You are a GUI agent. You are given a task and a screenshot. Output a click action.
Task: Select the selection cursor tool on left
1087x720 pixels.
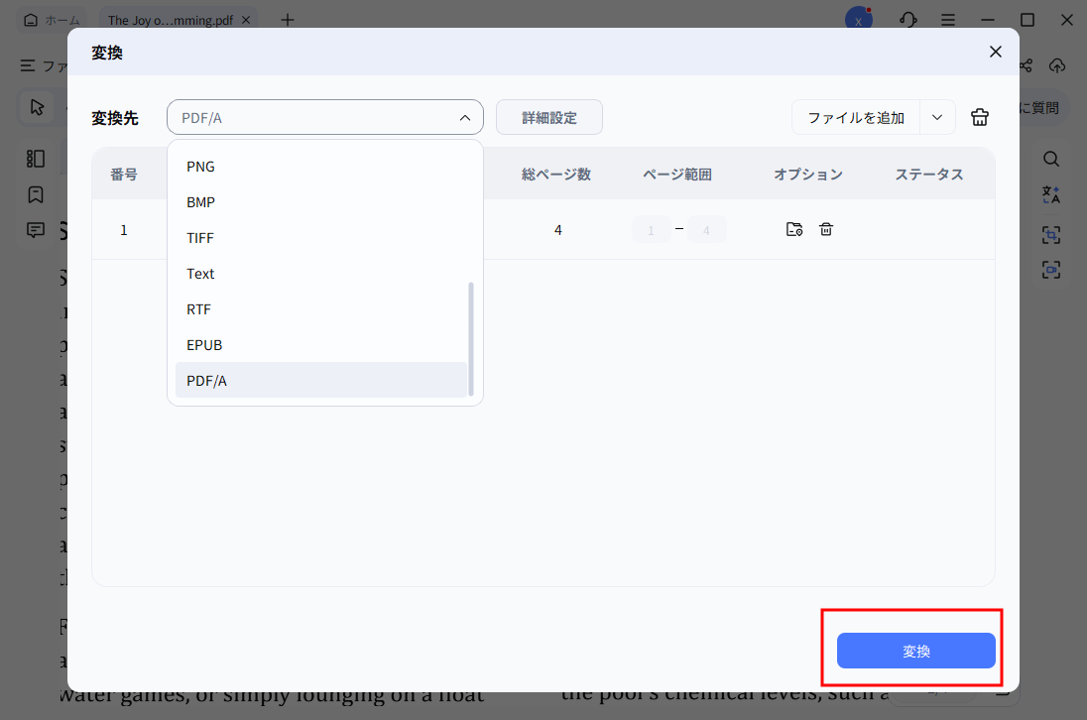[x=36, y=107]
